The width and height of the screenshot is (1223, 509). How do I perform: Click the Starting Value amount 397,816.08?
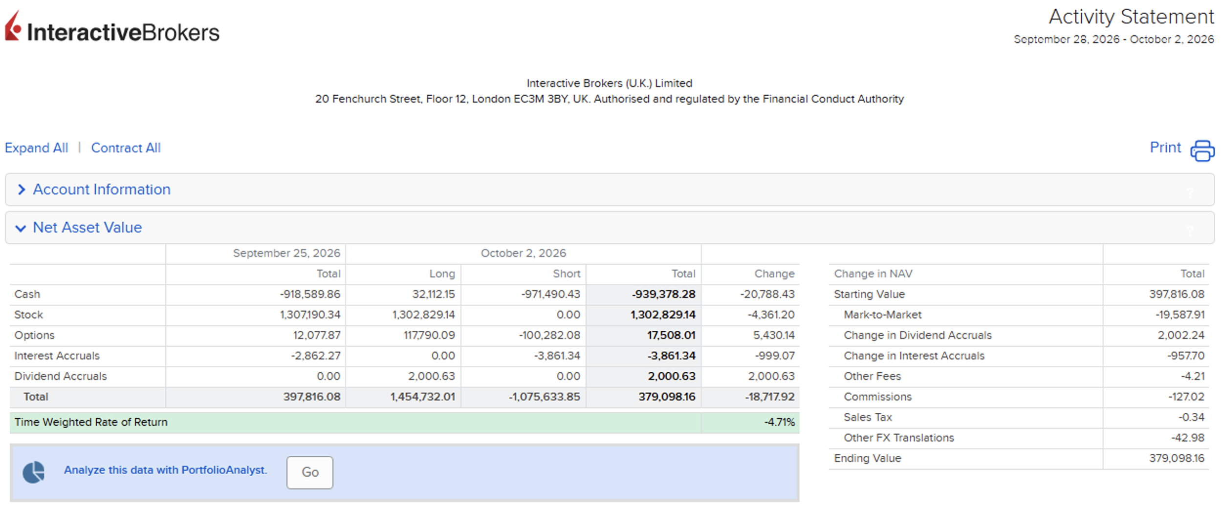(1177, 294)
